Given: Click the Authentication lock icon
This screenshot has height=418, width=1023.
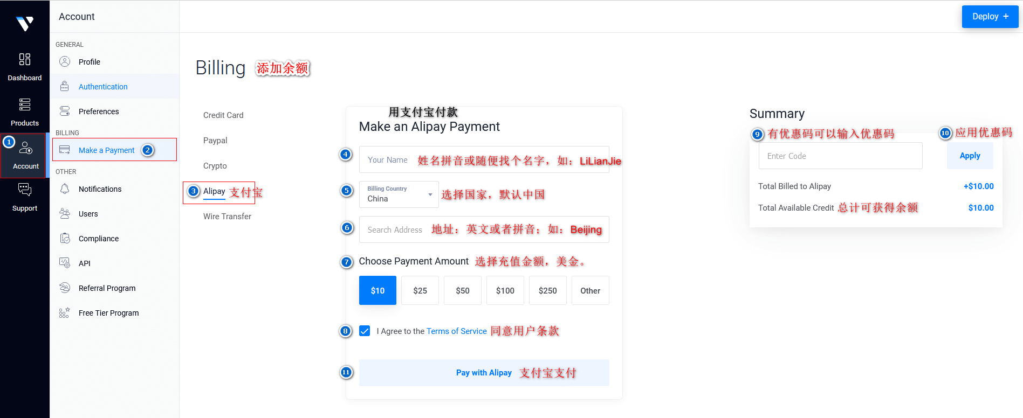Looking at the screenshot, I should coord(65,86).
